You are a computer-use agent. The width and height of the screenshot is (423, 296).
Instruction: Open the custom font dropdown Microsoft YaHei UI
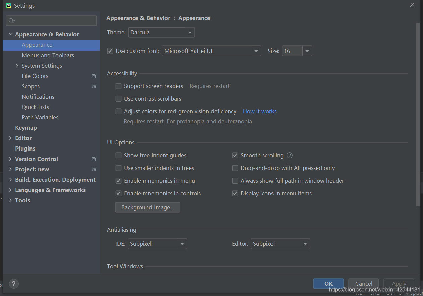[211, 51]
